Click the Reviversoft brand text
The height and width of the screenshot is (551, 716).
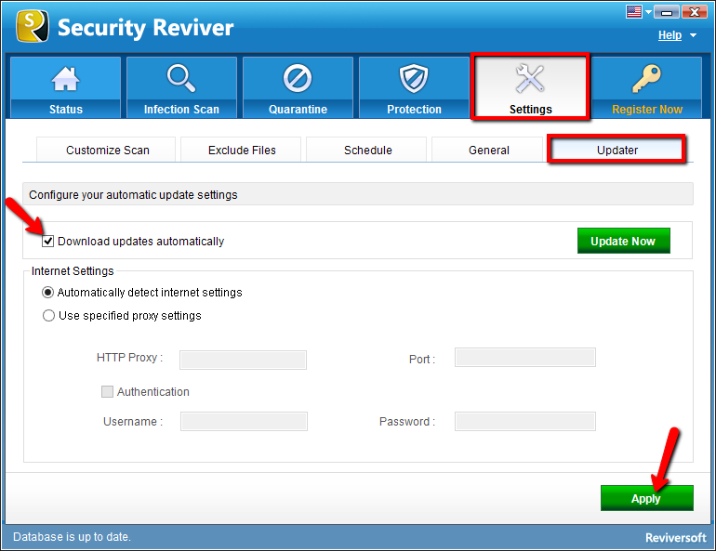tap(675, 538)
